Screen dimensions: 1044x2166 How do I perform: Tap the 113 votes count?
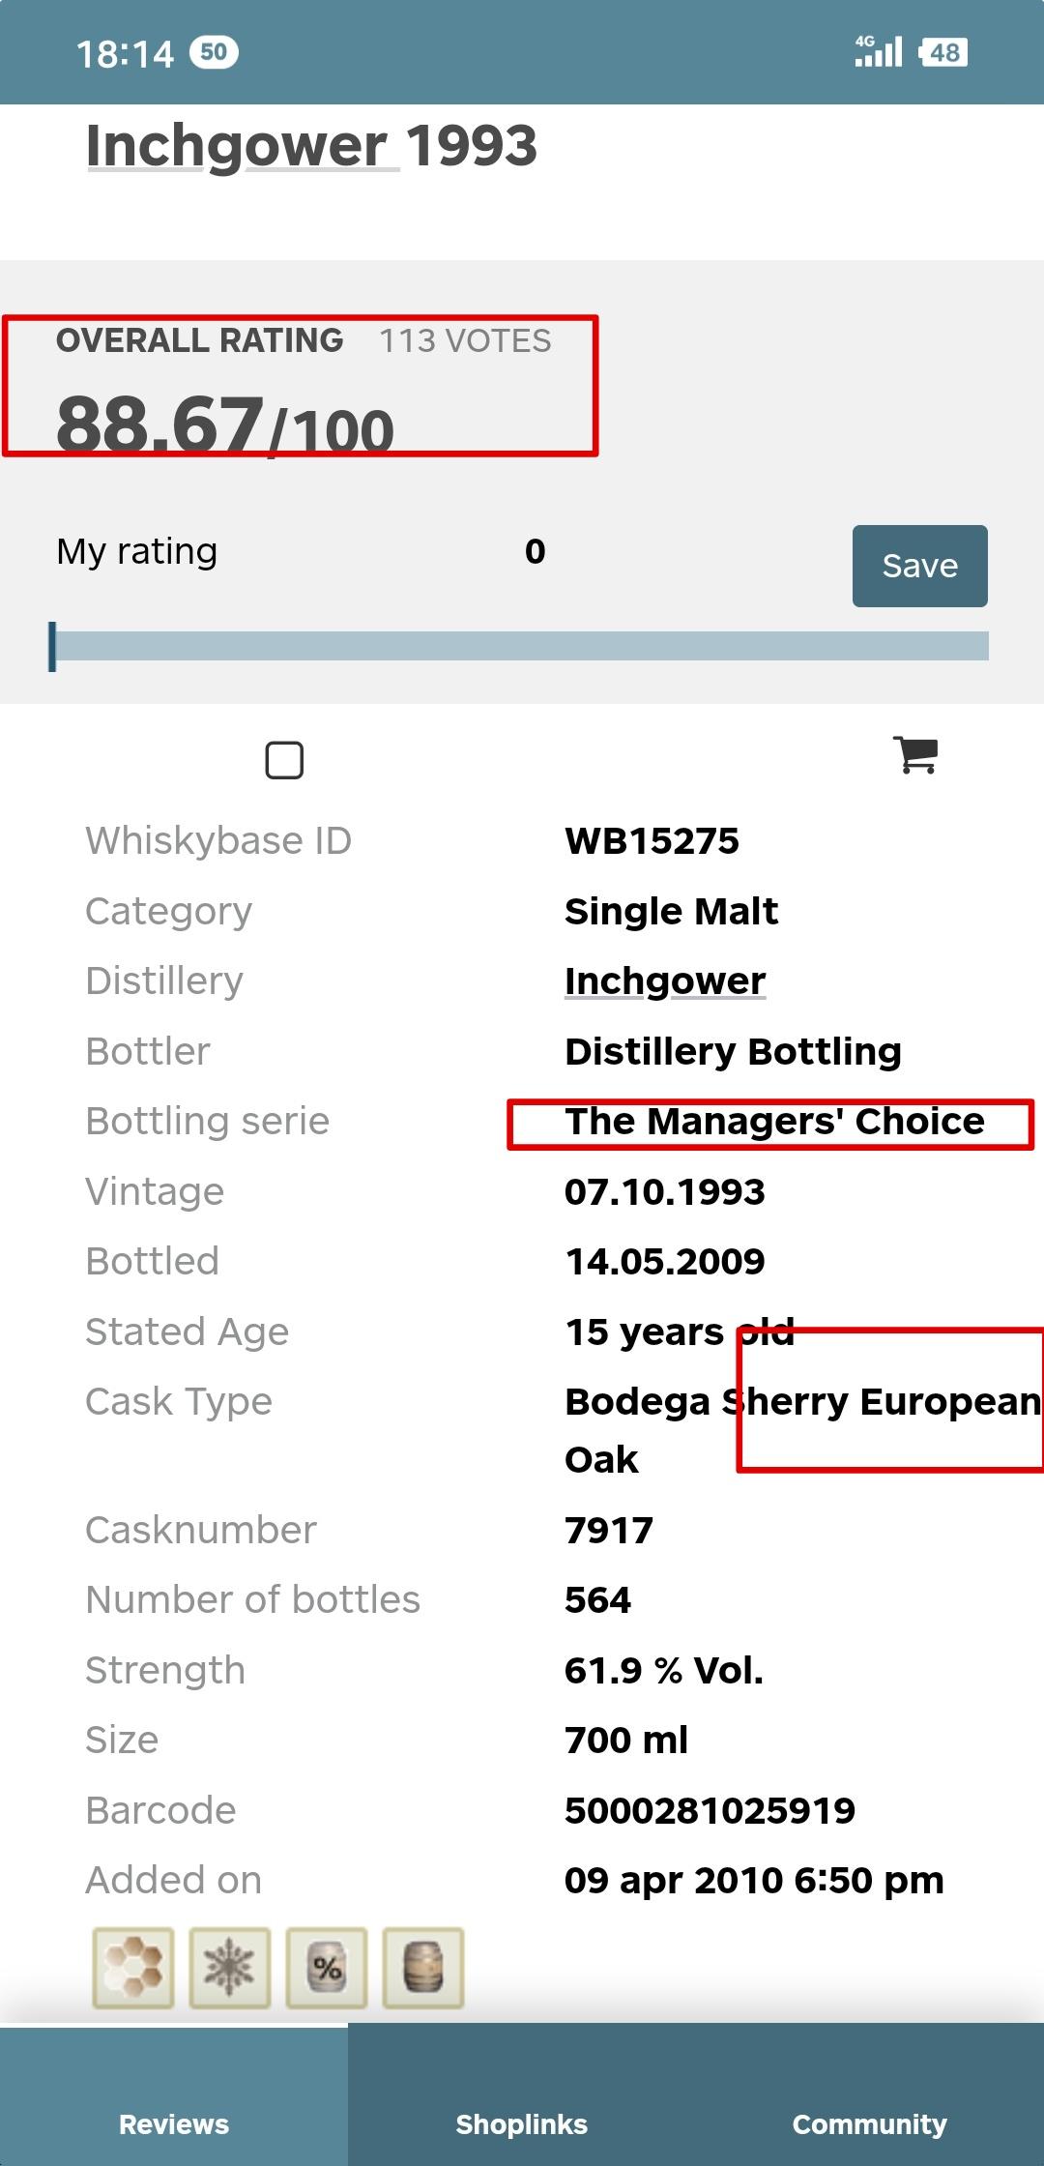(465, 341)
